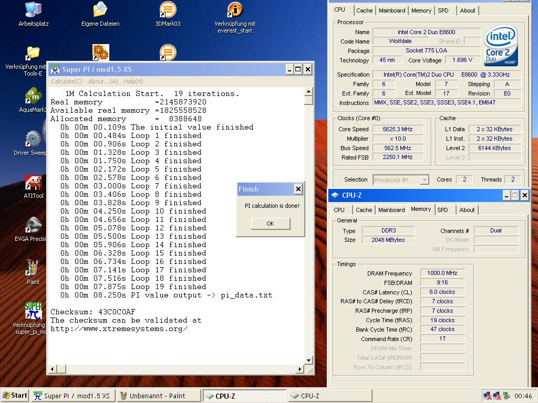Activate second CPU-Z taskbar button
Image resolution: width=538 pixels, height=403 pixels.
(330, 396)
